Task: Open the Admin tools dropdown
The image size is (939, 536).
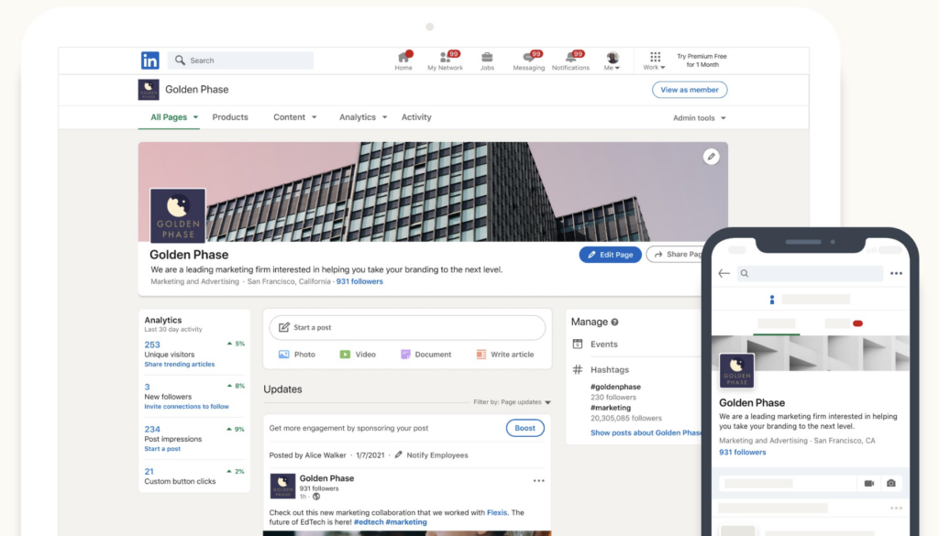Action: click(699, 118)
